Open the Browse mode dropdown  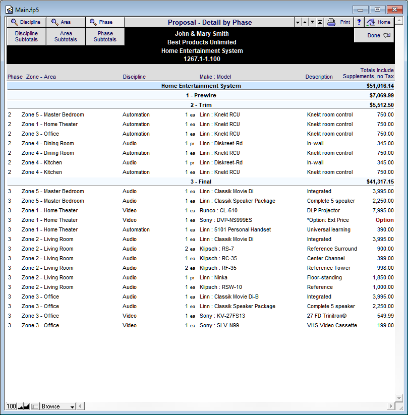tap(57, 406)
